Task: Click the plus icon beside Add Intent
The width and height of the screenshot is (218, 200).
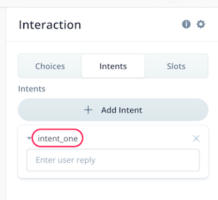Action: click(88, 110)
